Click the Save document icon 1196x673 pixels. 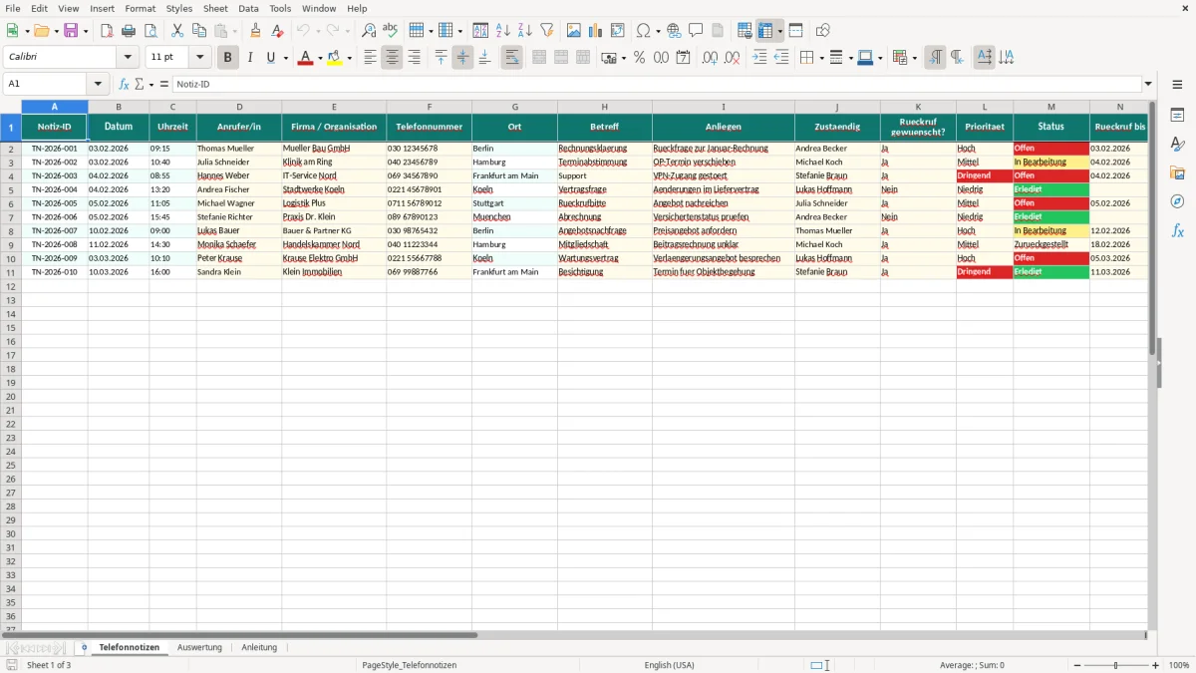pyautogui.click(x=71, y=31)
